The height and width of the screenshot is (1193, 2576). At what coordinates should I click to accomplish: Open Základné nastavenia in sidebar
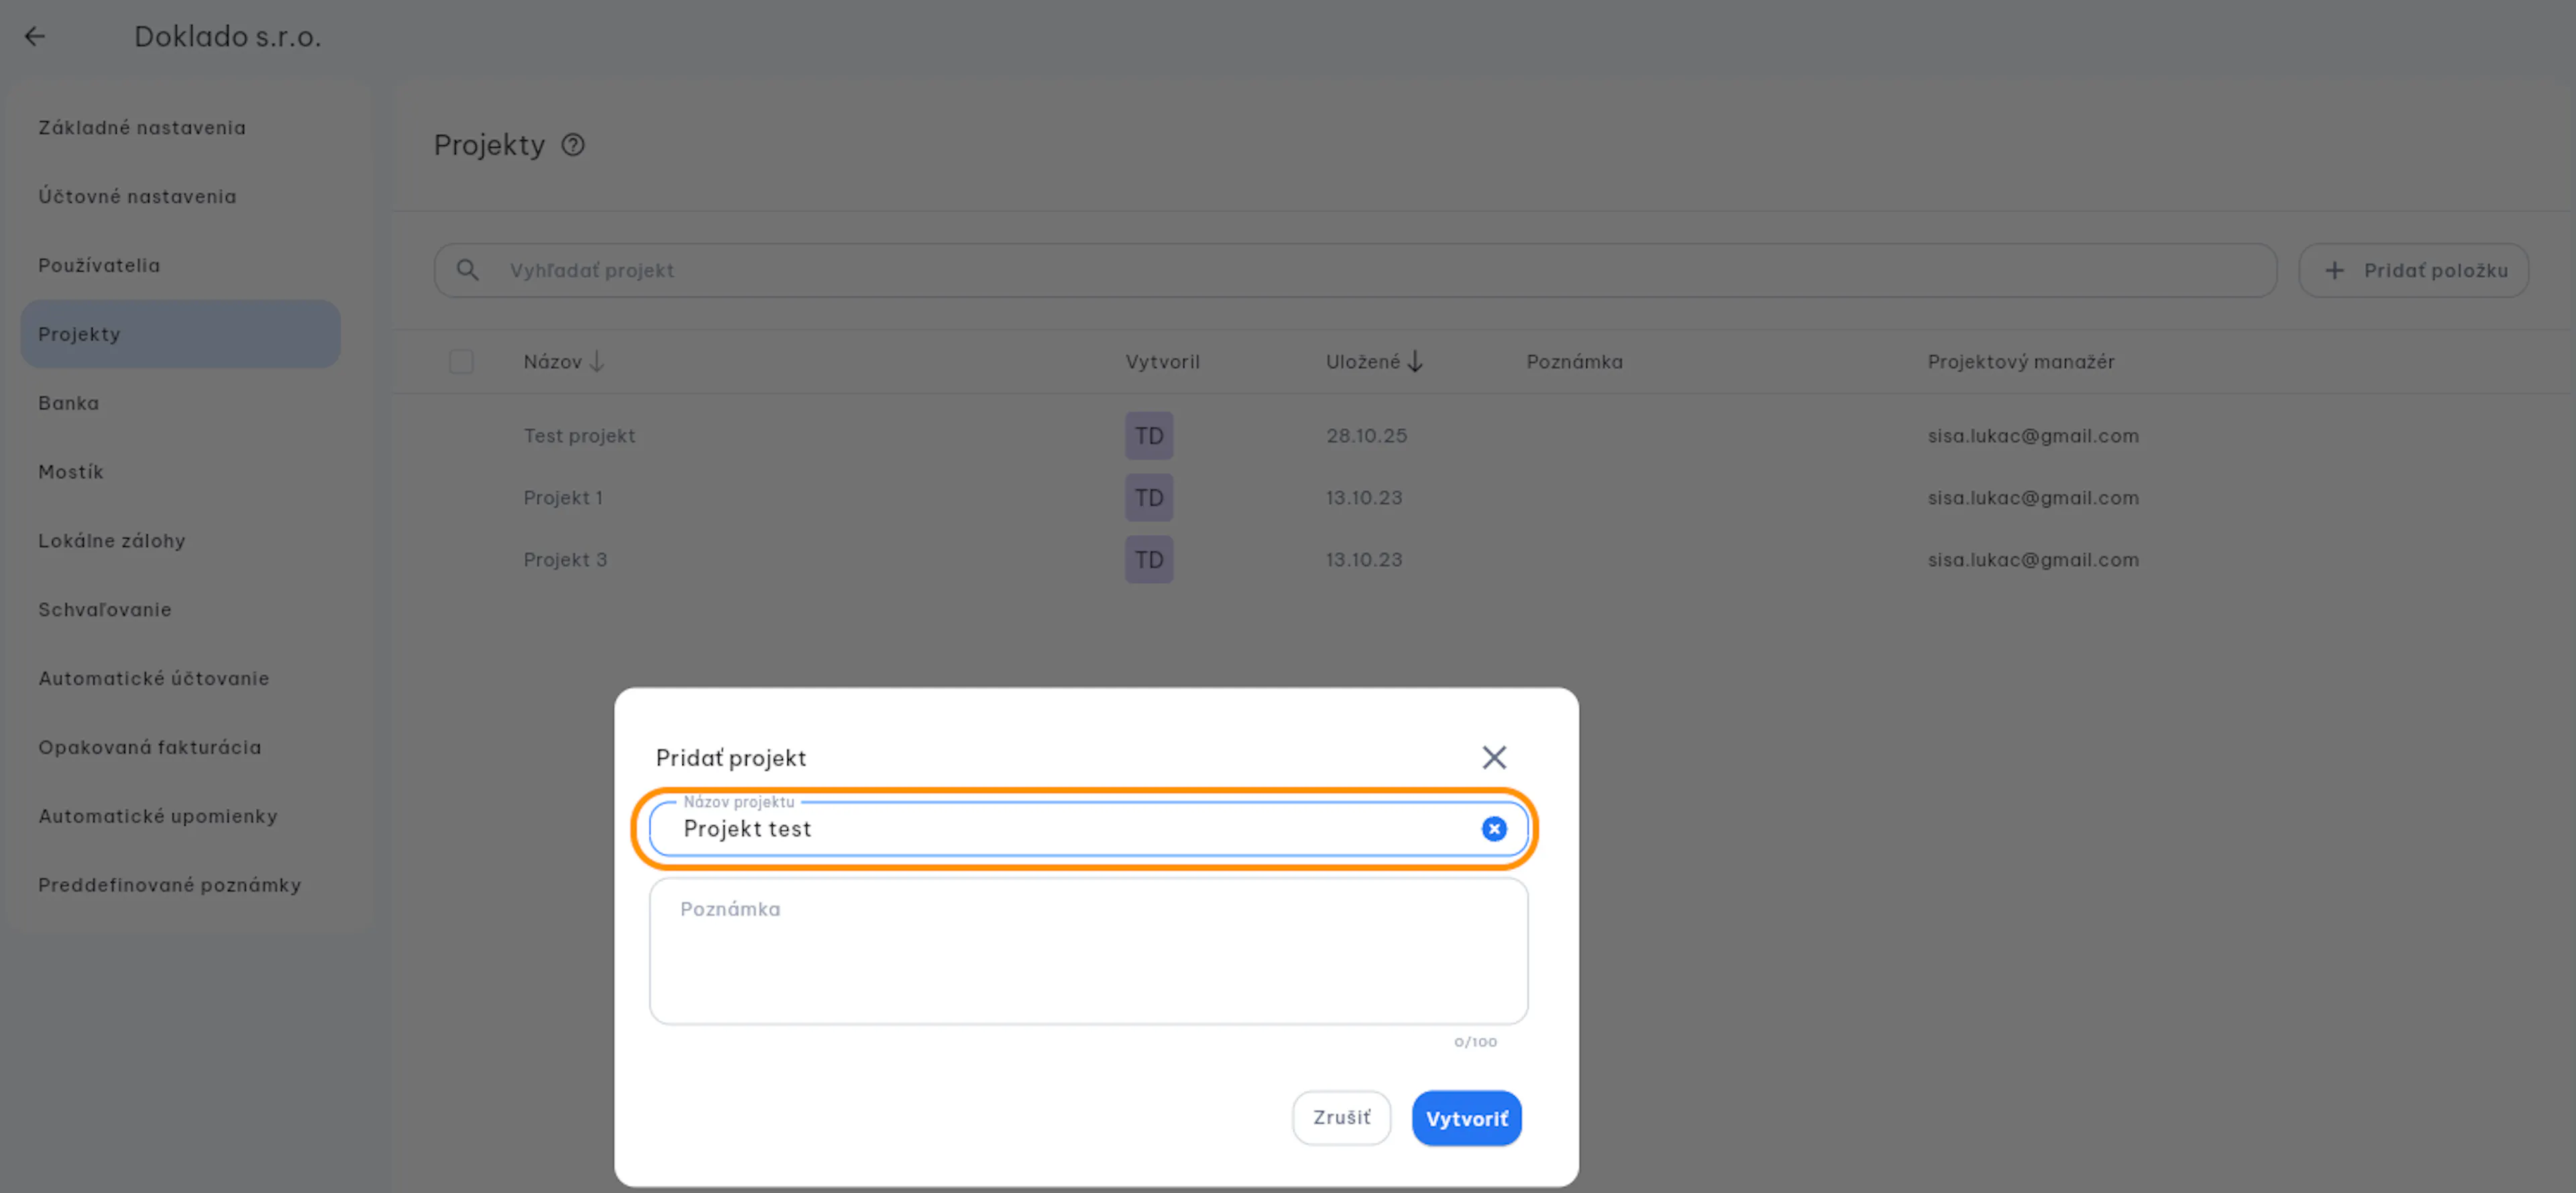point(180,127)
